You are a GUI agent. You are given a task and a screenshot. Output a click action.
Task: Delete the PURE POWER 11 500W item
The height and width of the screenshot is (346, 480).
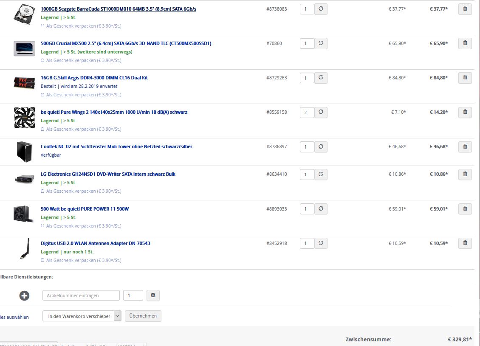(x=465, y=208)
